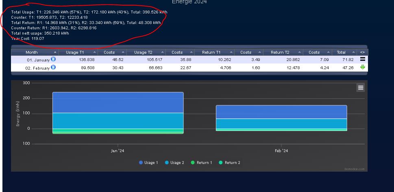Screen dimensions: 394x192
Task: Sort table by Total column
Action: (344, 52)
